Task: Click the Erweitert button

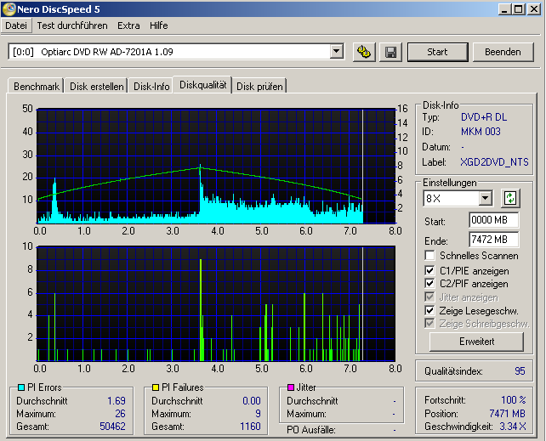Action: [x=475, y=342]
